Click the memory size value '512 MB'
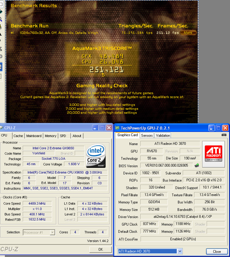The width and height of the screenshot is (230, 257). coord(154,209)
